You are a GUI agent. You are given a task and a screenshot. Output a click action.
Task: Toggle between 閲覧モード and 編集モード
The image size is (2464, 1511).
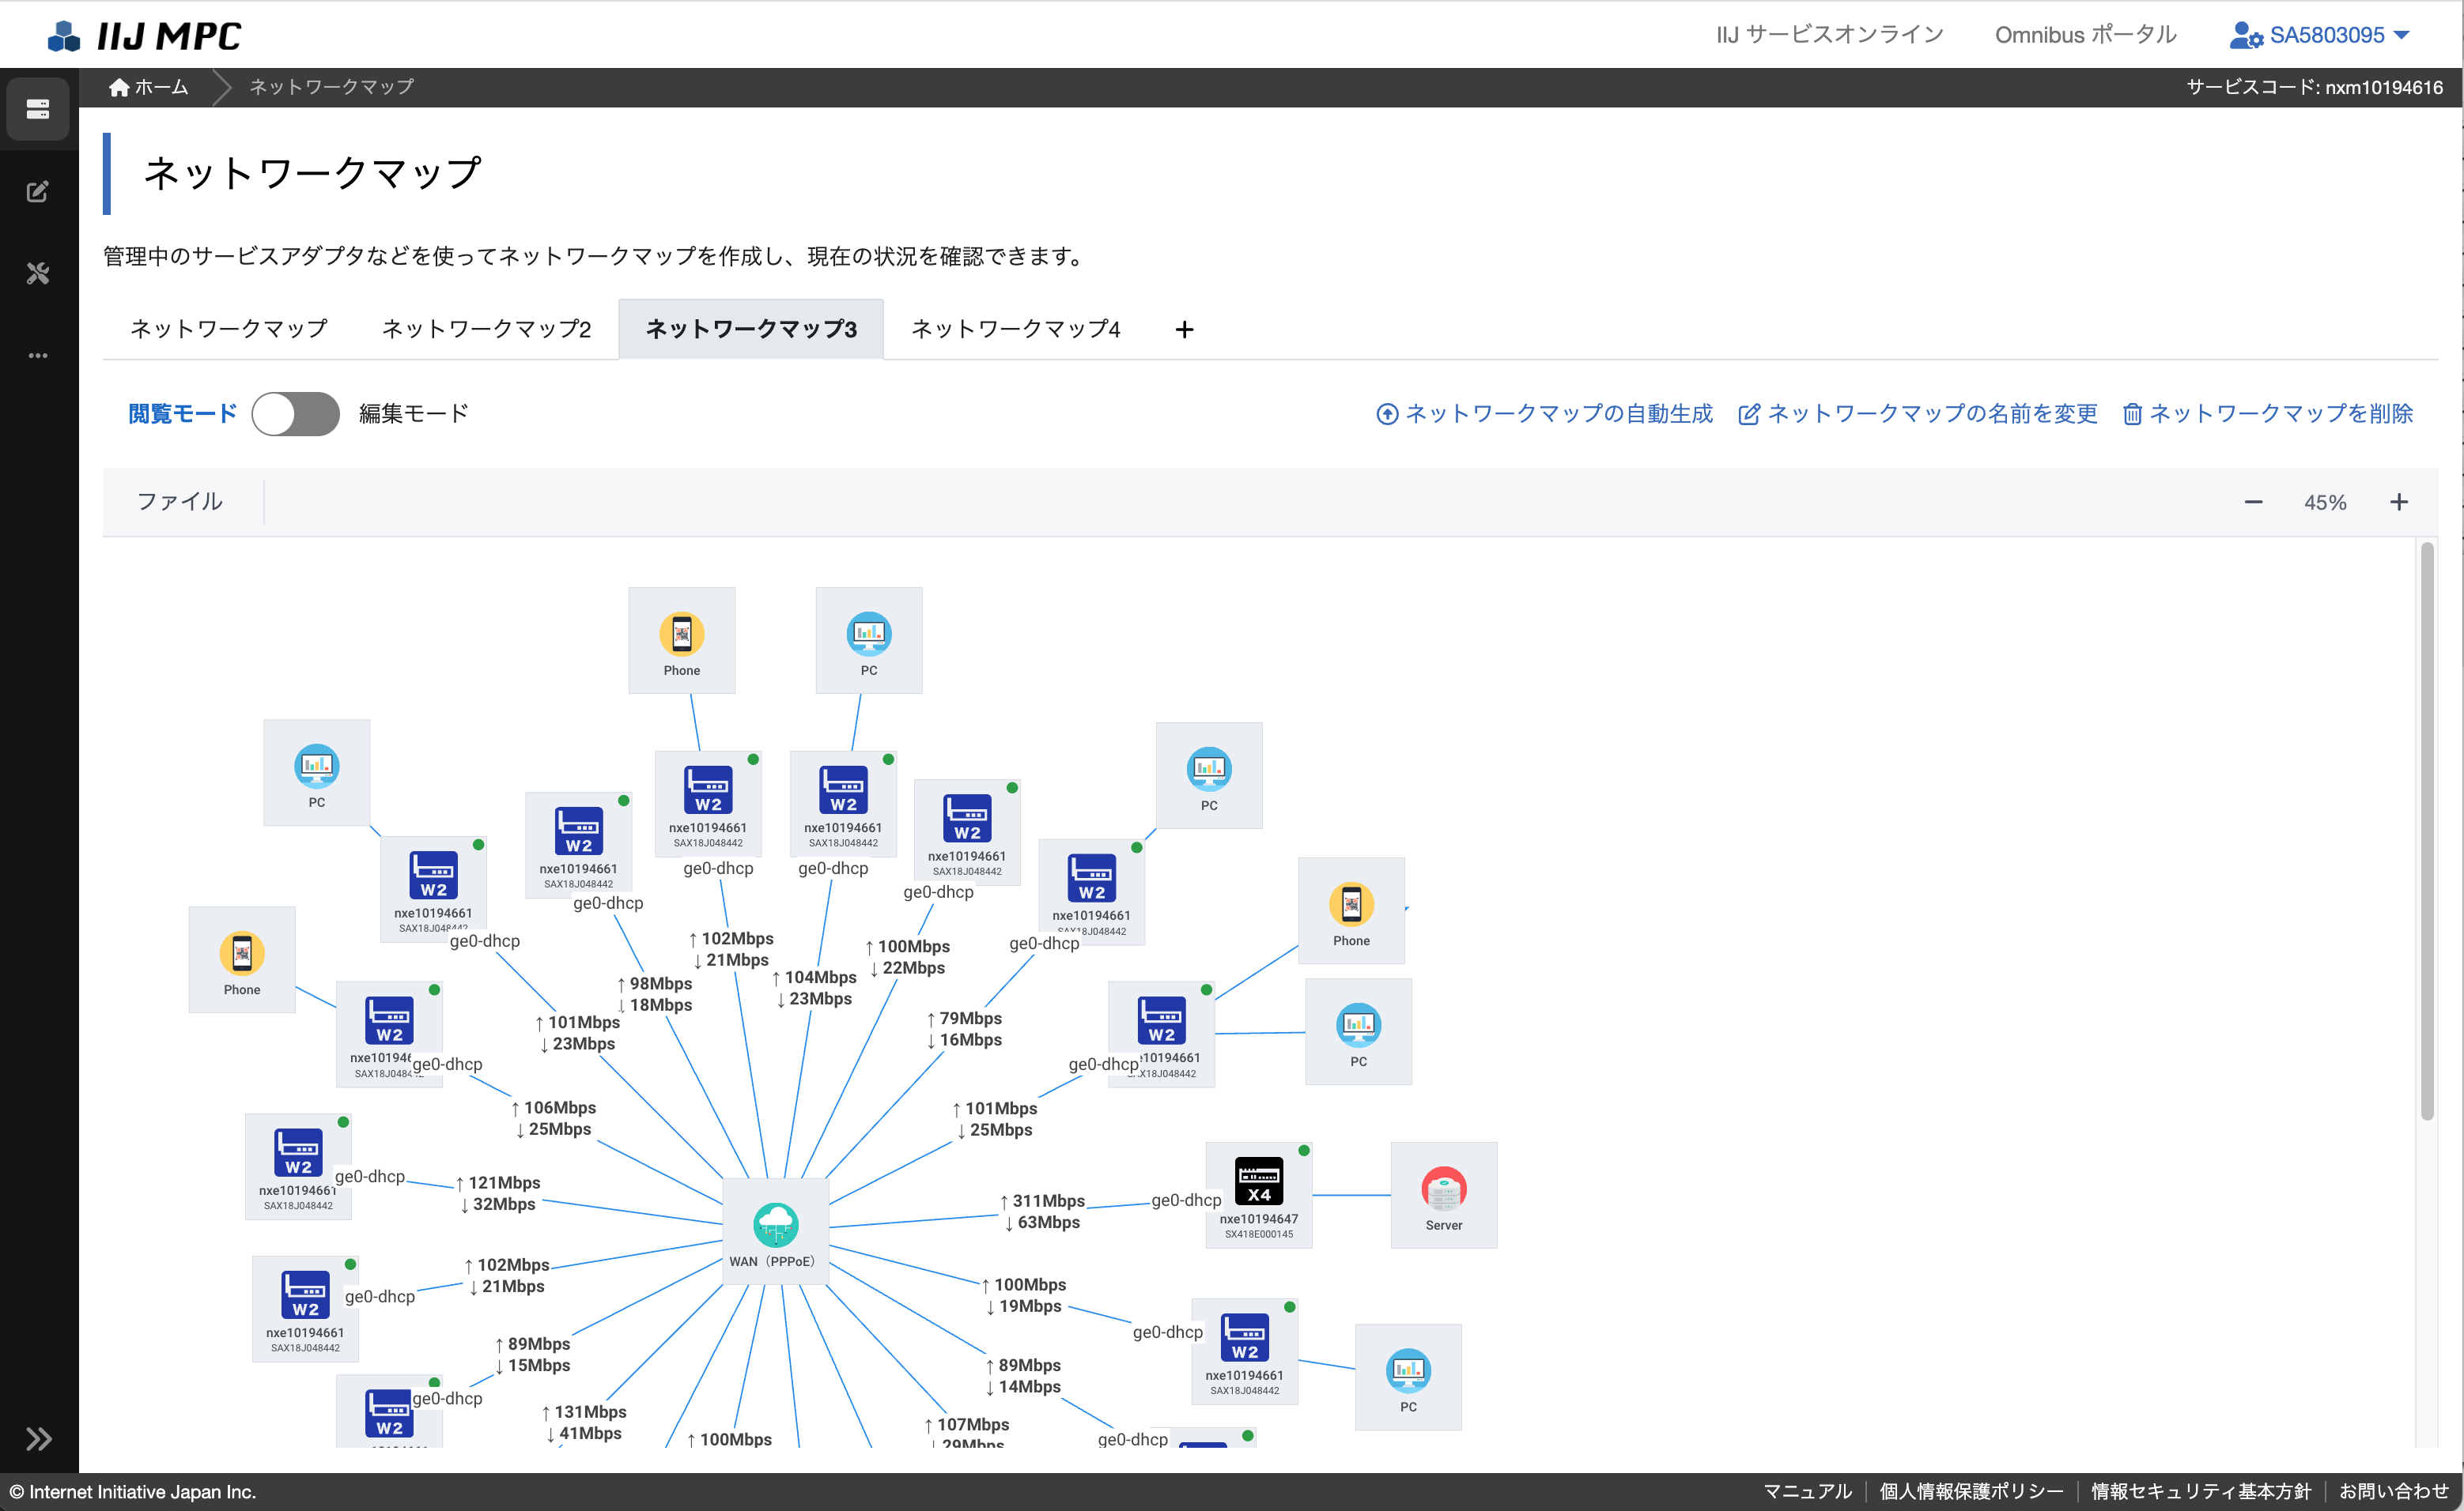tap(296, 414)
